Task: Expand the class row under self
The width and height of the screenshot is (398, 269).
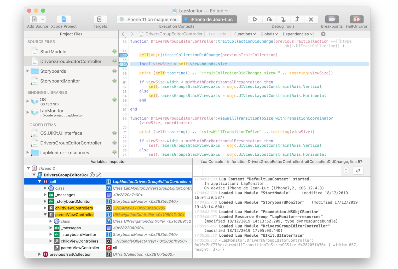Action: pos(45,188)
